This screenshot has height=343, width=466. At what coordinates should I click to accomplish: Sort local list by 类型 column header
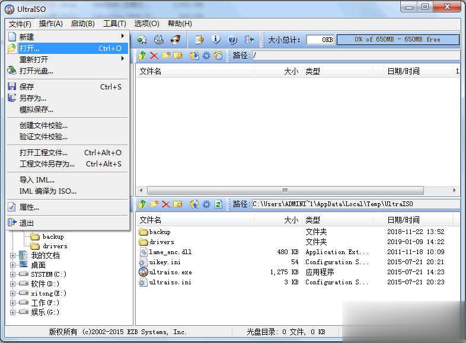337,220
